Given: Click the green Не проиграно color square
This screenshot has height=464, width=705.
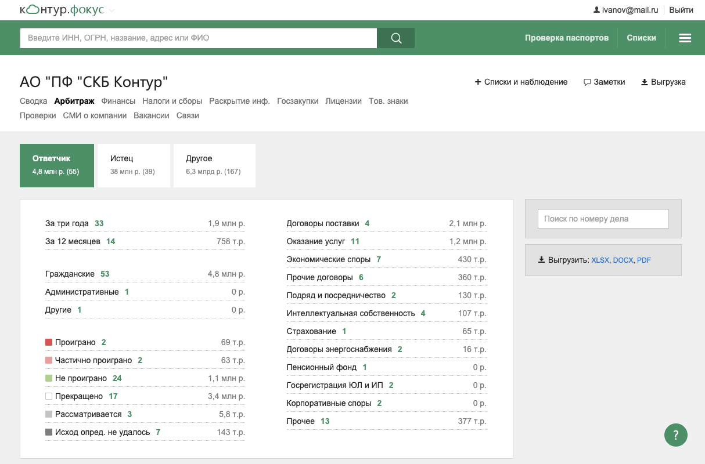Looking at the screenshot, I should tap(49, 379).
